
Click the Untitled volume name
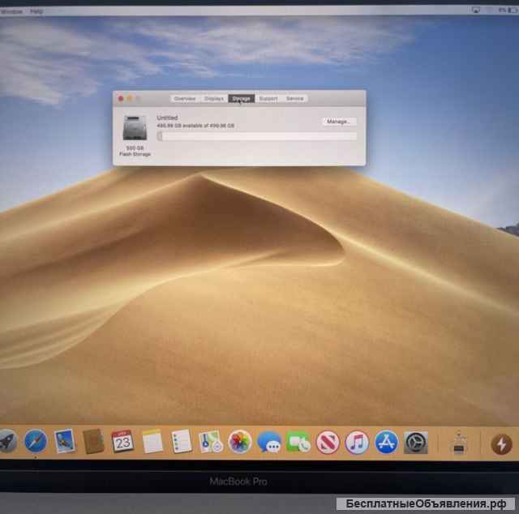(167, 118)
